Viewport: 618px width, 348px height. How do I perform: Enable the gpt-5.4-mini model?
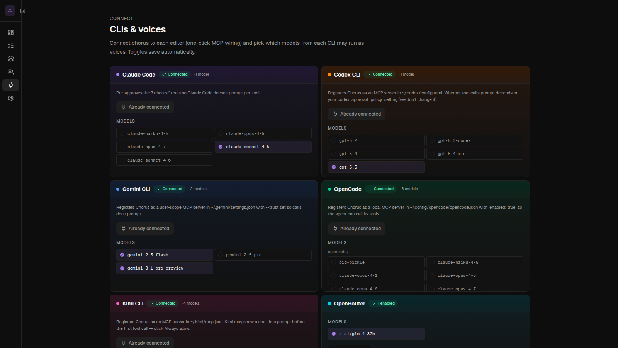point(475,154)
